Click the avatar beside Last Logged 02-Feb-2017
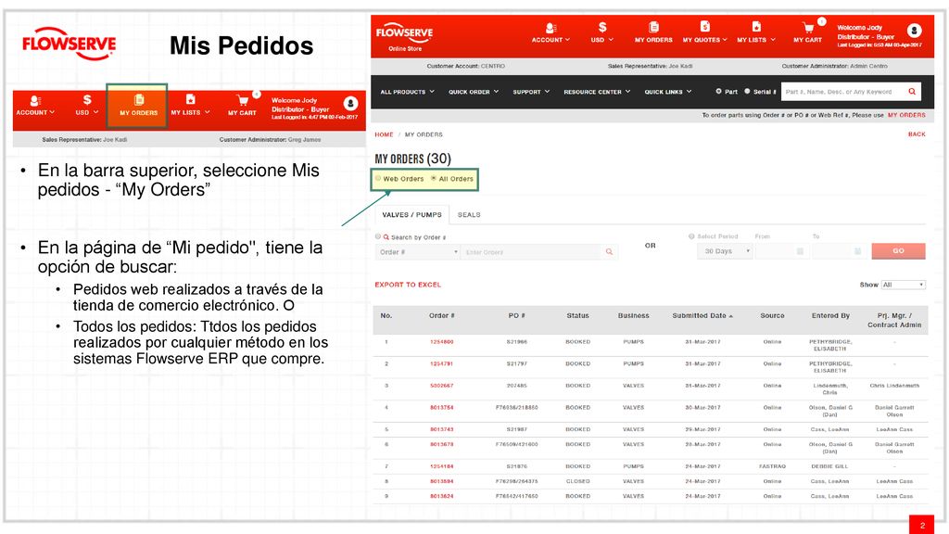Viewport: 949px width, 534px height. pyautogui.click(x=350, y=104)
